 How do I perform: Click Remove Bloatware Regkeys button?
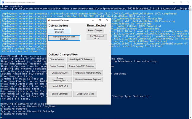(88, 79)
